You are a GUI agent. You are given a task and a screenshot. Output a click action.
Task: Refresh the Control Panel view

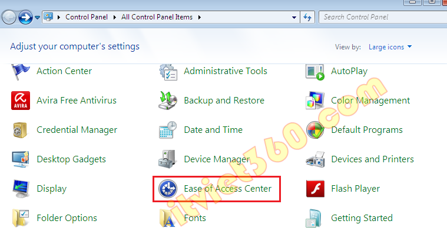click(307, 17)
